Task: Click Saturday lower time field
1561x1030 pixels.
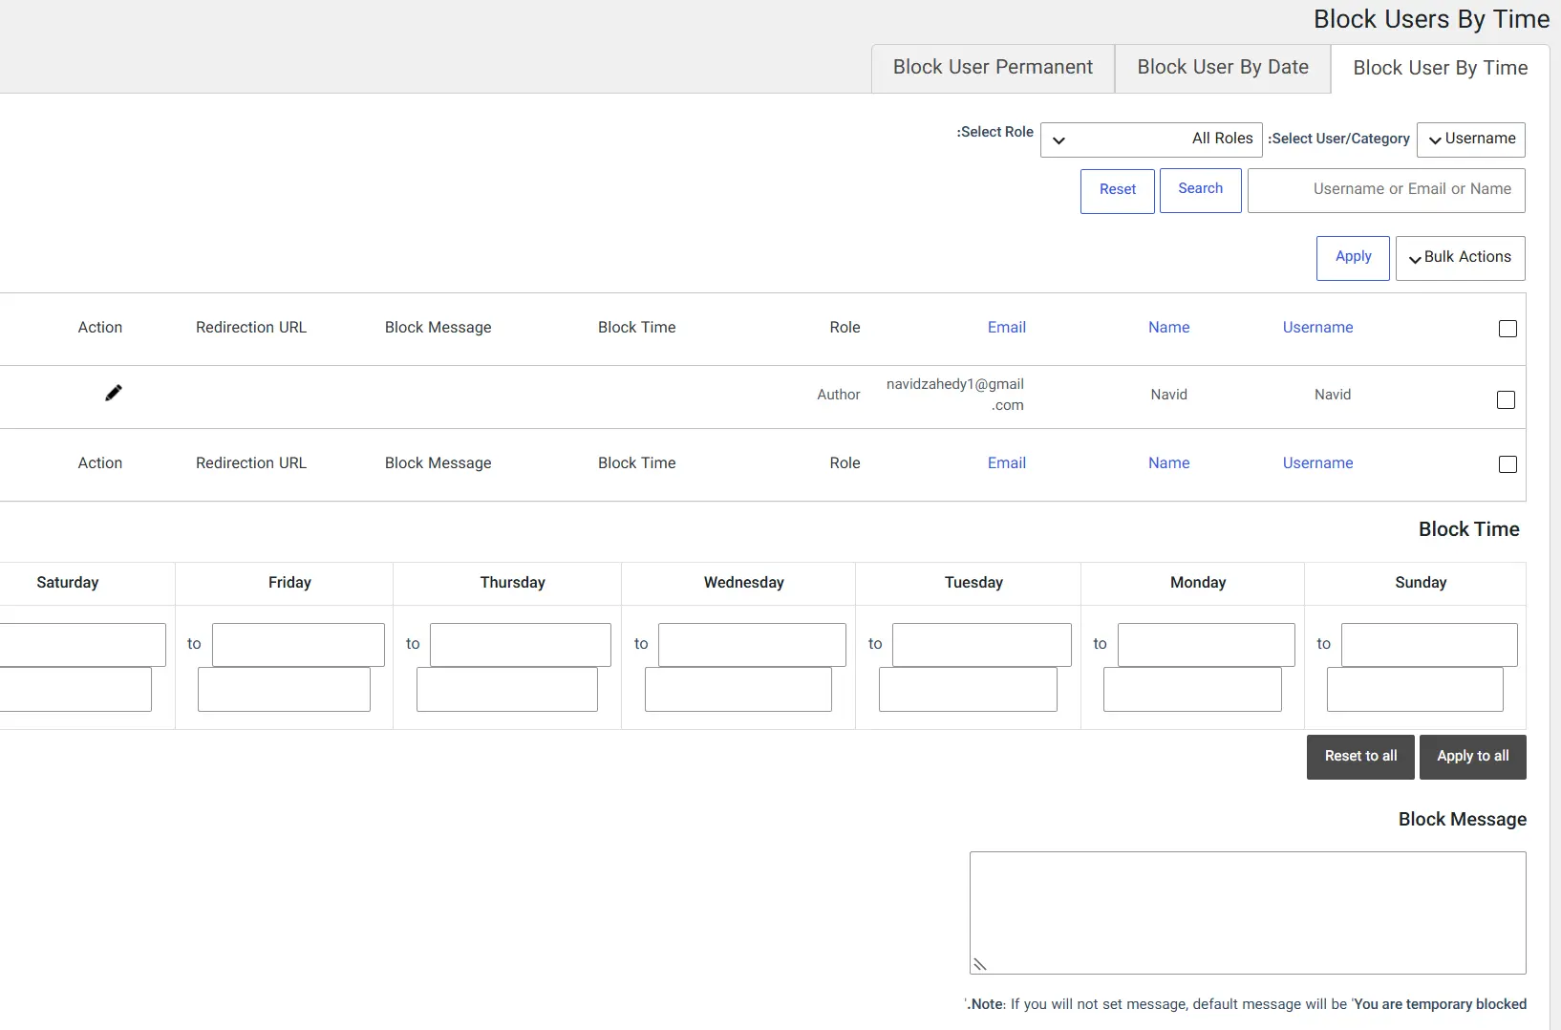Action: tap(75, 689)
